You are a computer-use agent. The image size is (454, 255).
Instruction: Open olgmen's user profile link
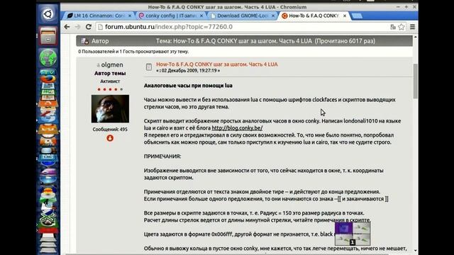click(x=112, y=64)
